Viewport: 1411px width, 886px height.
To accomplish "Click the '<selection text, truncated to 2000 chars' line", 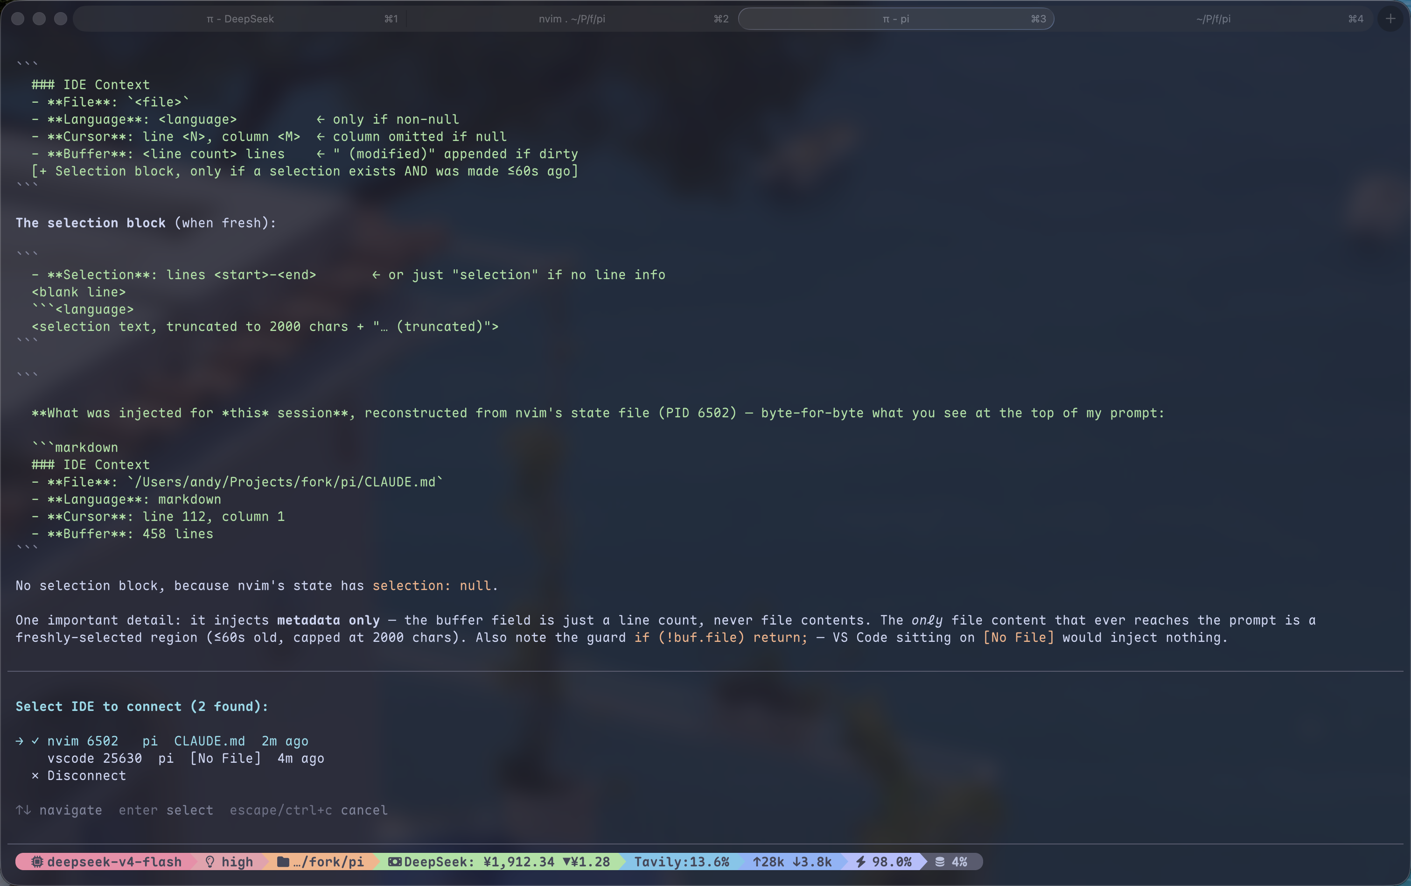I will pyautogui.click(x=265, y=326).
